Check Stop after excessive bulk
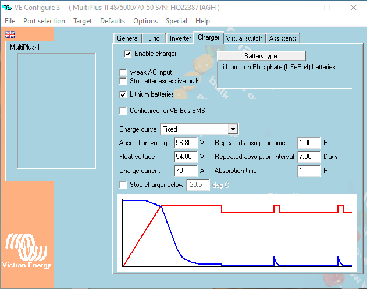The width and height of the screenshot is (367, 289). tap(123, 81)
